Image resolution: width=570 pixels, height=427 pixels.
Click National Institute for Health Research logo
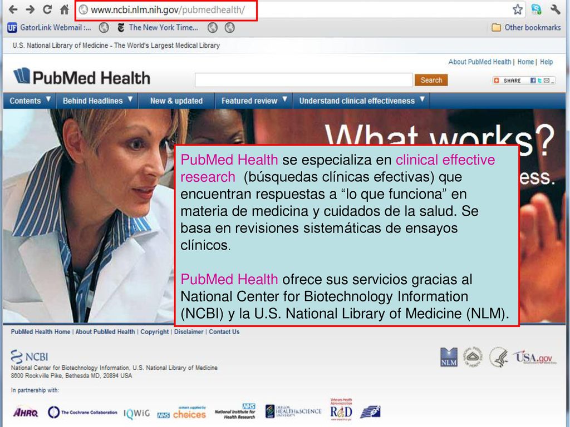[x=235, y=411]
